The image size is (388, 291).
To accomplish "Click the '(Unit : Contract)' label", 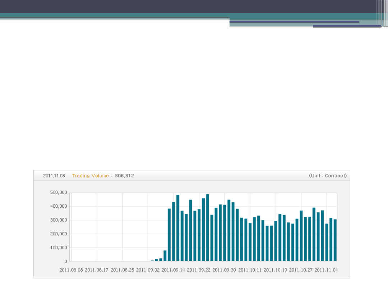I will tap(328, 176).
